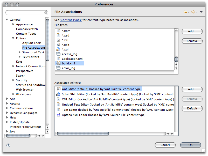This screenshot has width=208, height=156.
Task: Click the Ant Editor icon in Associated editors
Action: point(58,89)
